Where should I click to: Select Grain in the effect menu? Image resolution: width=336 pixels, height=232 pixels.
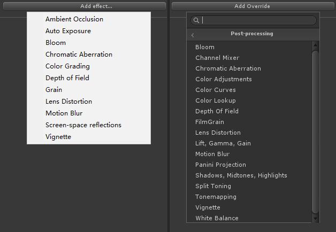coord(54,90)
